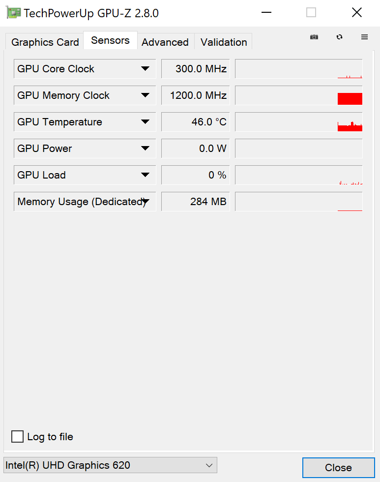Open Memory Usage (Dedicated) dropdown
The width and height of the screenshot is (380, 482).
pyautogui.click(x=146, y=202)
